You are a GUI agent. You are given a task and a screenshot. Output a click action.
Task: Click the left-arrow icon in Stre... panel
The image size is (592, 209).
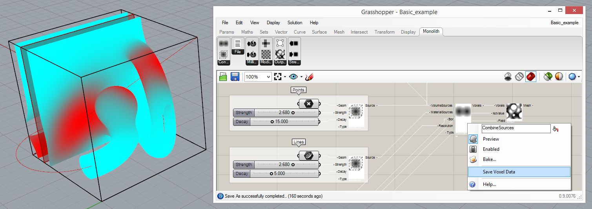[x=294, y=43]
